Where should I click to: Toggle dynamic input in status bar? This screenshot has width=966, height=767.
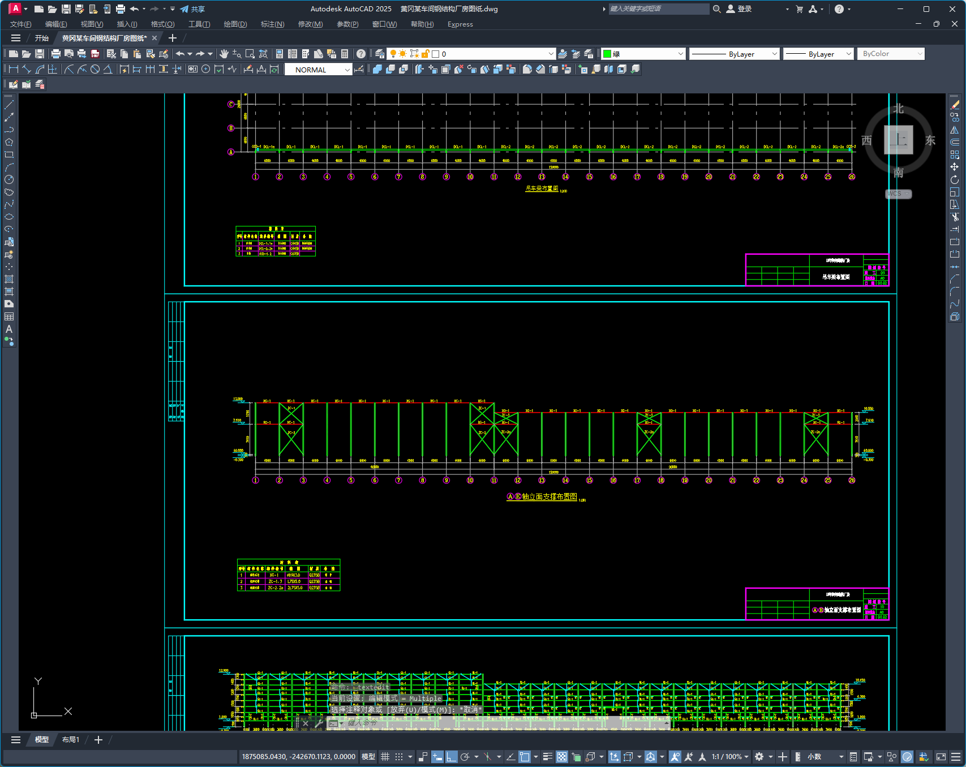pyautogui.click(x=437, y=757)
